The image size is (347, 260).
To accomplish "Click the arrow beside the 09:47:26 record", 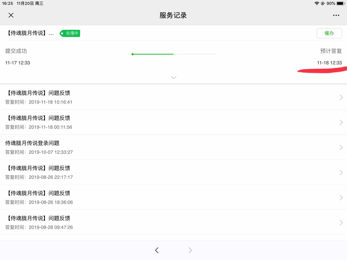I will click(x=341, y=222).
